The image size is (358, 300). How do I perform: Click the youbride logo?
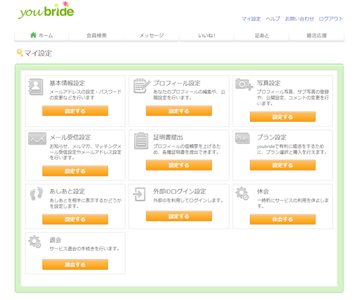click(46, 12)
